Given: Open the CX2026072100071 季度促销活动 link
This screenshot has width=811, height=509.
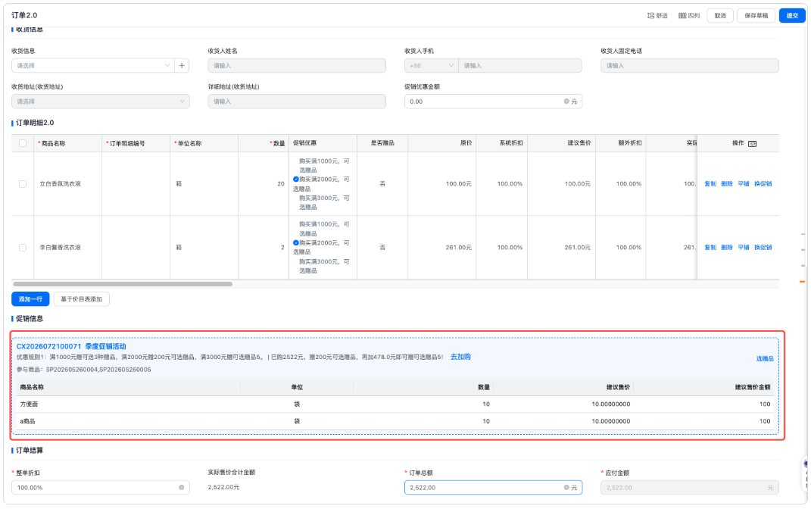Looking at the screenshot, I should click(71, 346).
